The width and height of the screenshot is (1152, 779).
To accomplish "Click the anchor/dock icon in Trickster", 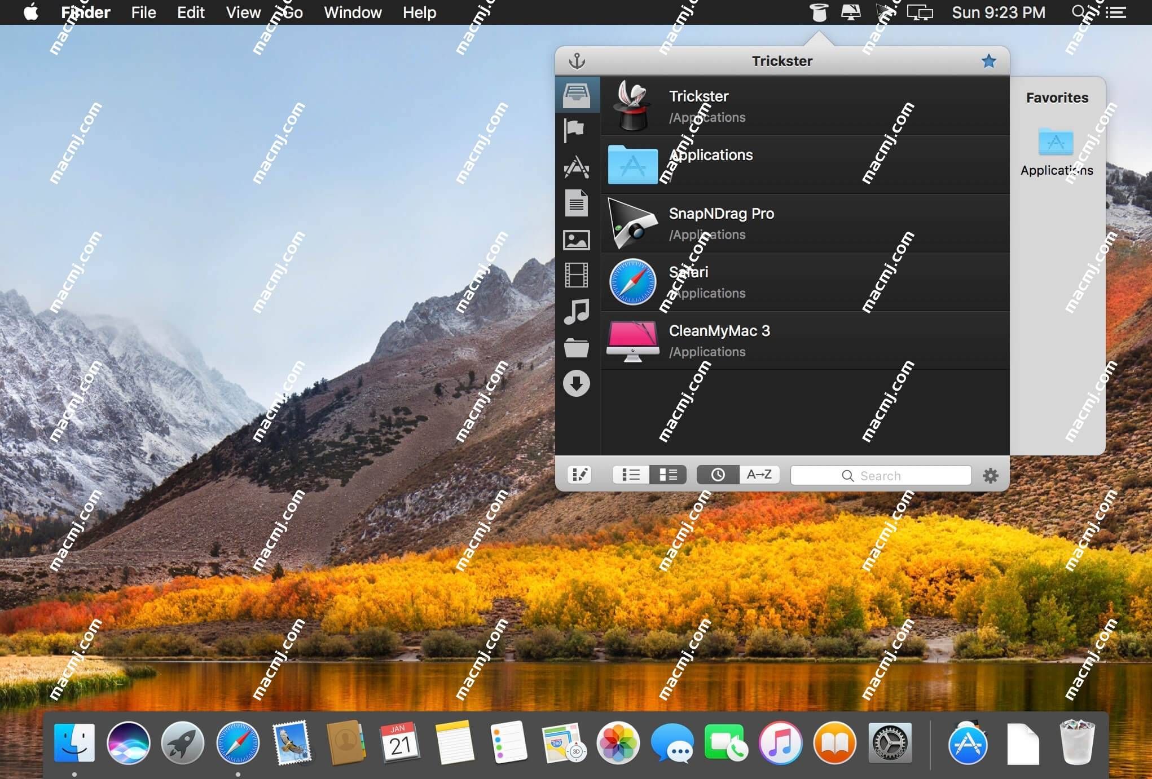I will [576, 61].
